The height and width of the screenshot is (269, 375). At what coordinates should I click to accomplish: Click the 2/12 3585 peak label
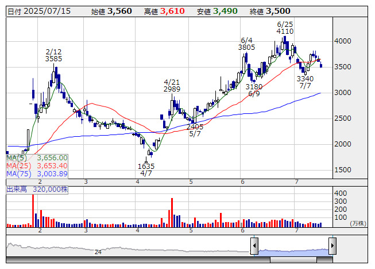coord(53,56)
